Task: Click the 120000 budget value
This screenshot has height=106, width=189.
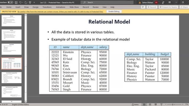Action: (x=164, y=73)
